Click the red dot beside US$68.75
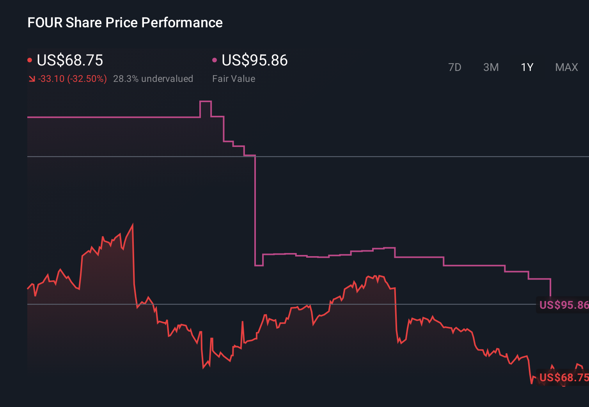The width and height of the screenshot is (589, 407). pos(30,60)
